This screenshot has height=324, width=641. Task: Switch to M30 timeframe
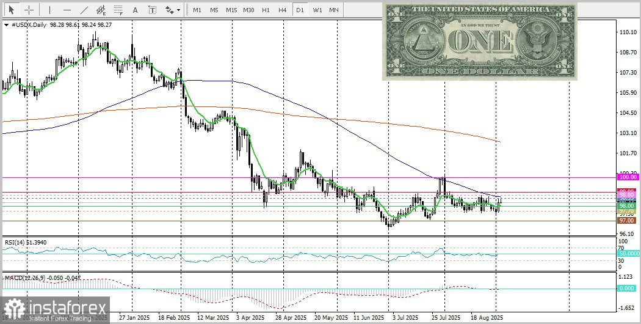point(248,9)
